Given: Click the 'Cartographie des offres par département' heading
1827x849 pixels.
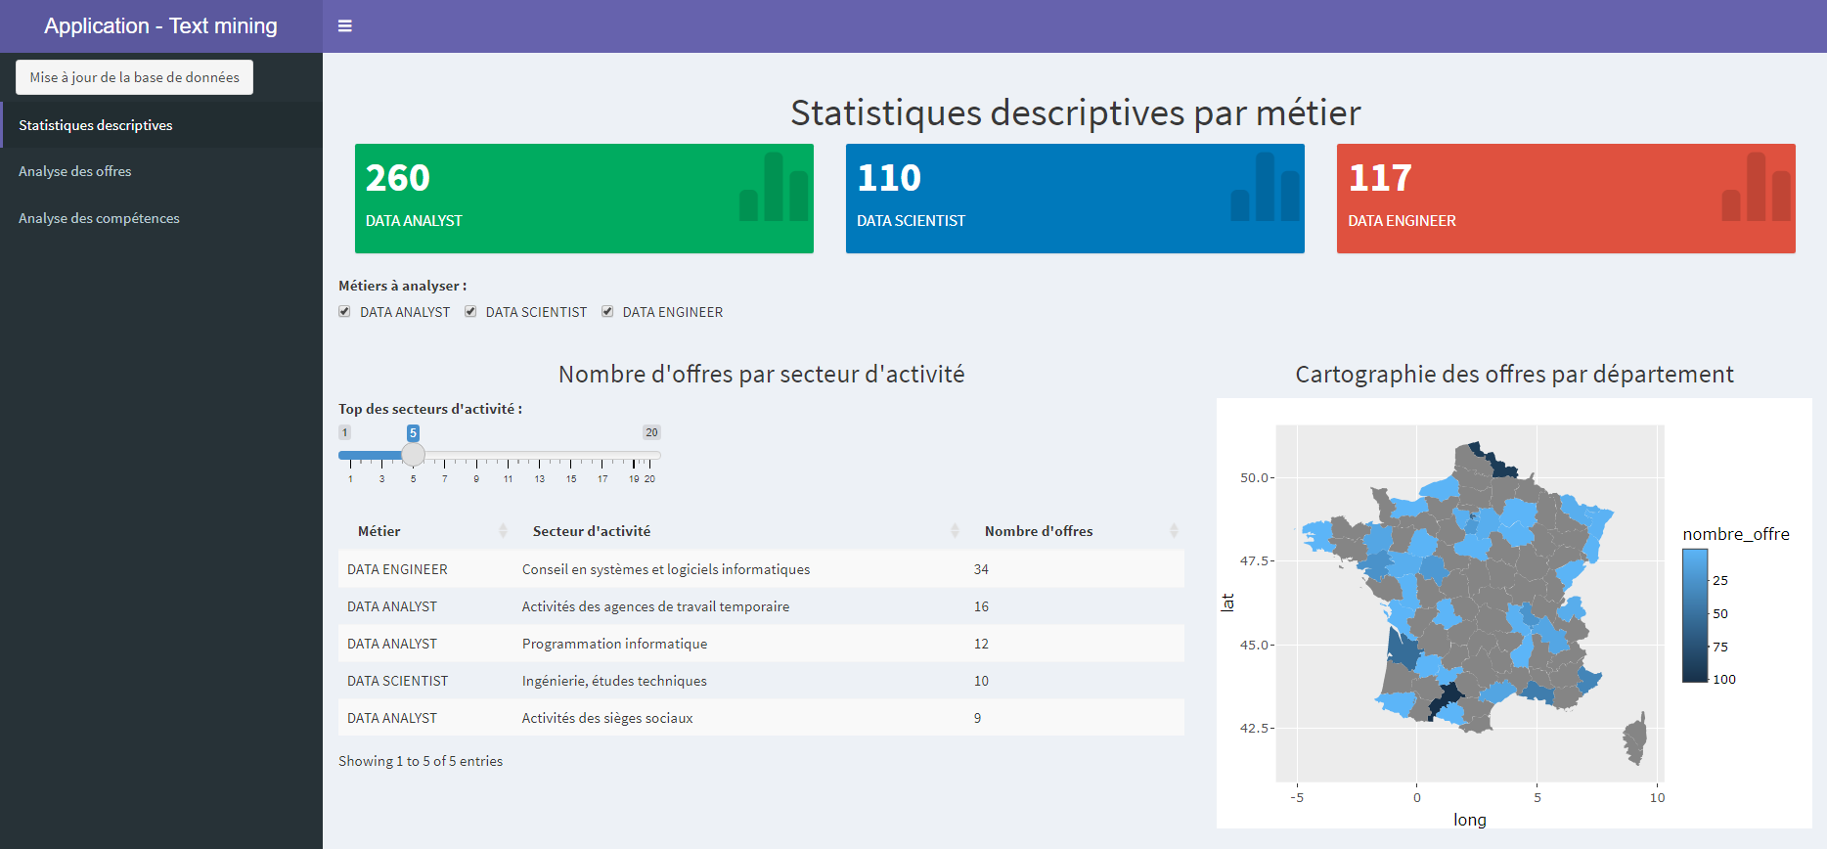Looking at the screenshot, I should pos(1514,375).
